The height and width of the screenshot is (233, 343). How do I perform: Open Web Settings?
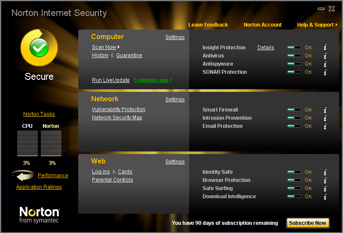[175, 162]
